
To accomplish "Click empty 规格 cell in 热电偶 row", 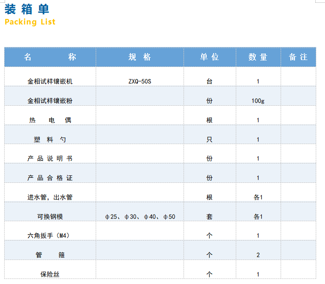I will (140, 115).
